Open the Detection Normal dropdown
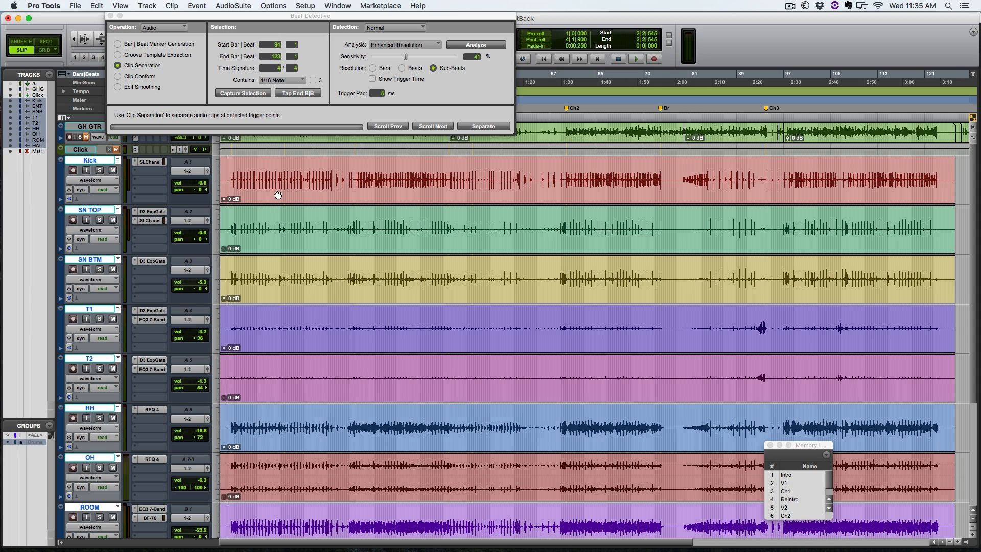 [x=395, y=27]
